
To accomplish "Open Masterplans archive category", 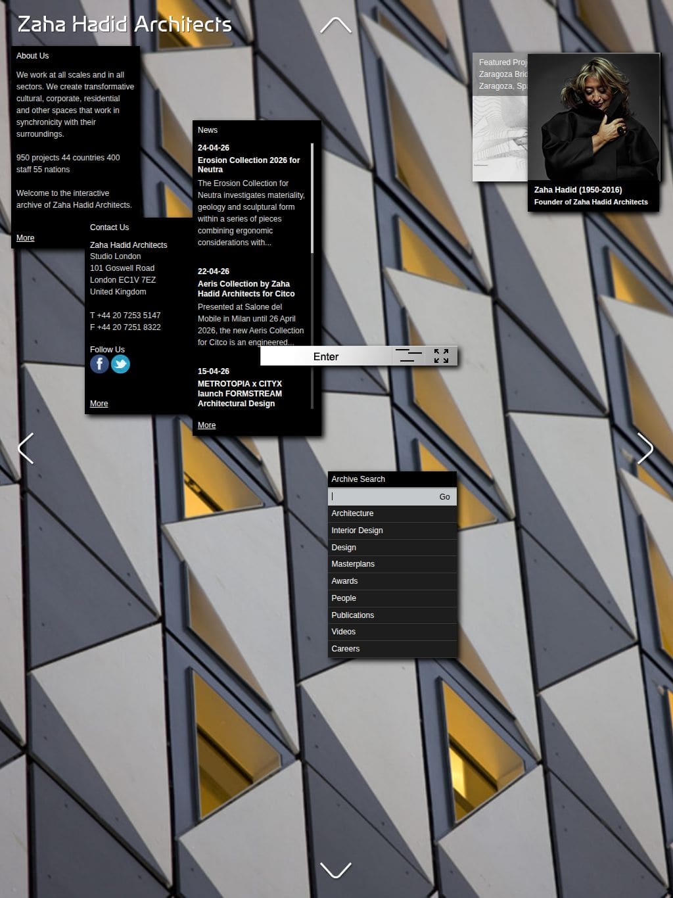I will click(x=392, y=564).
